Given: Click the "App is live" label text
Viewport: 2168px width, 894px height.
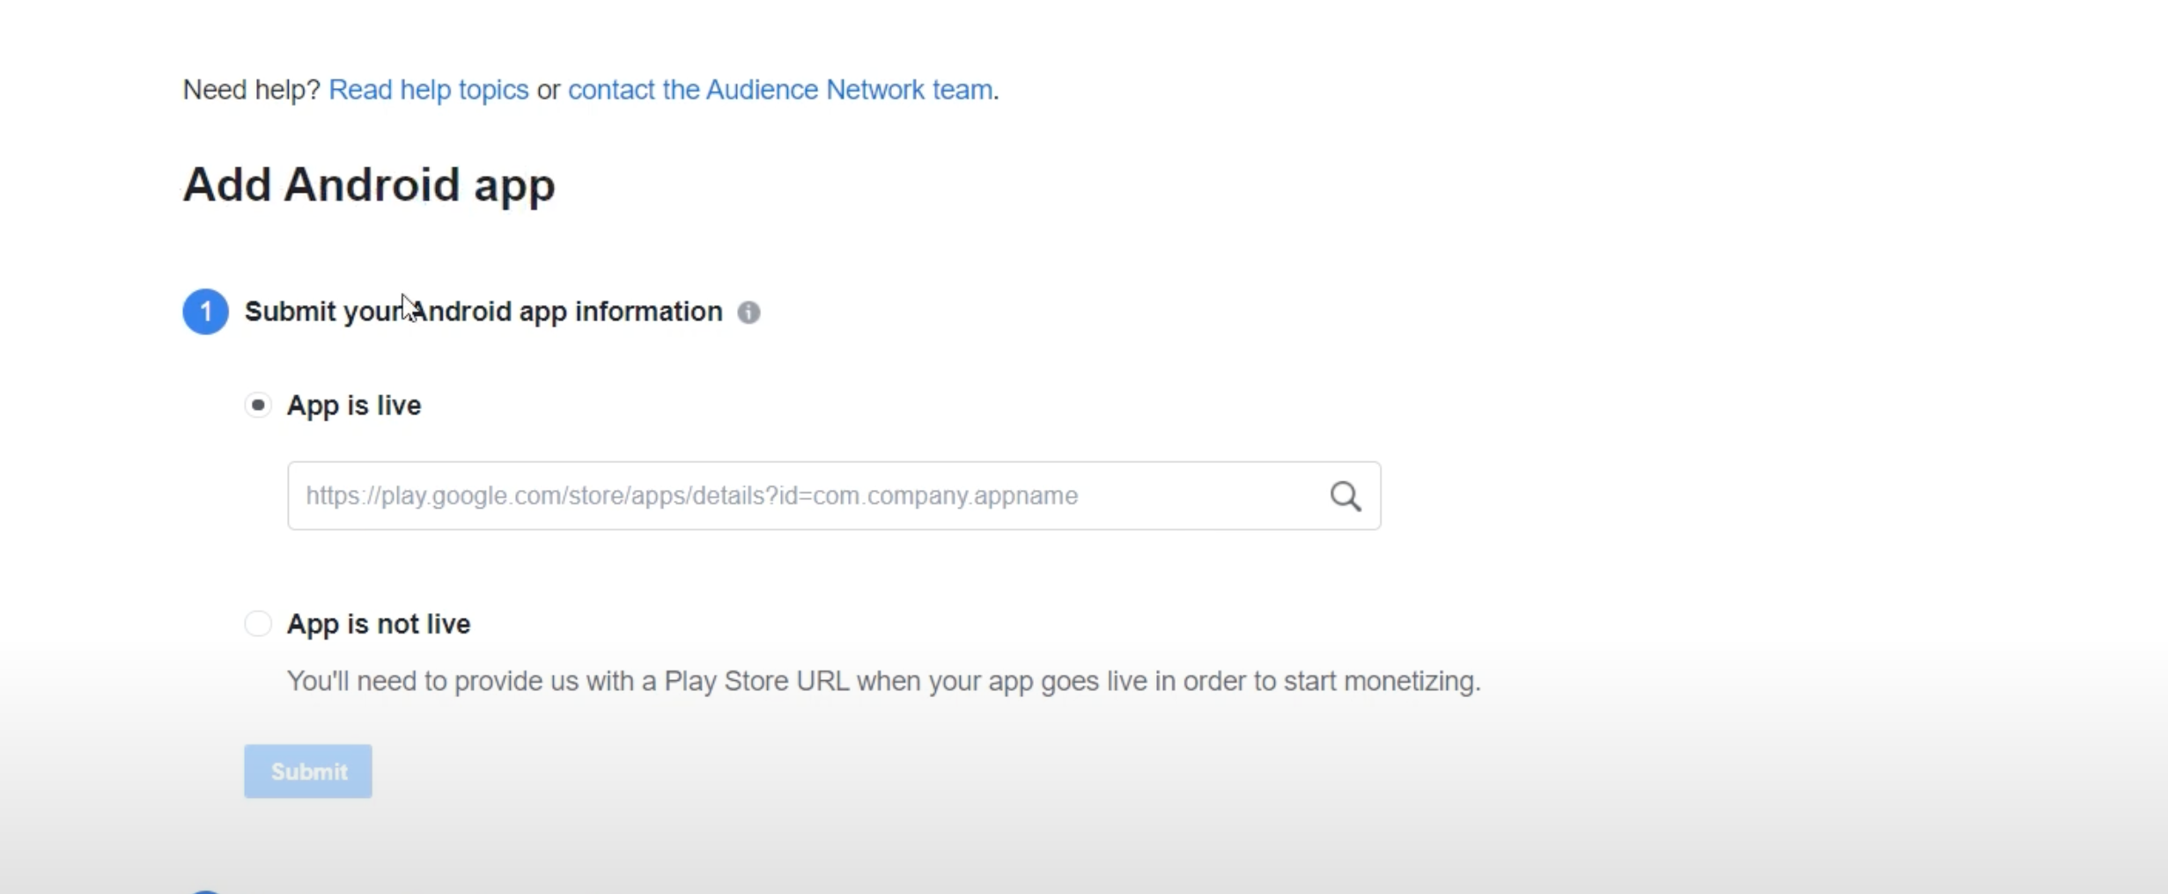Looking at the screenshot, I should tap(354, 406).
